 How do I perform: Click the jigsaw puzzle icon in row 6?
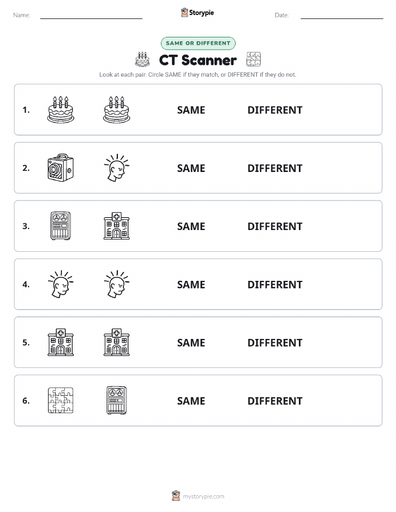[61, 400]
